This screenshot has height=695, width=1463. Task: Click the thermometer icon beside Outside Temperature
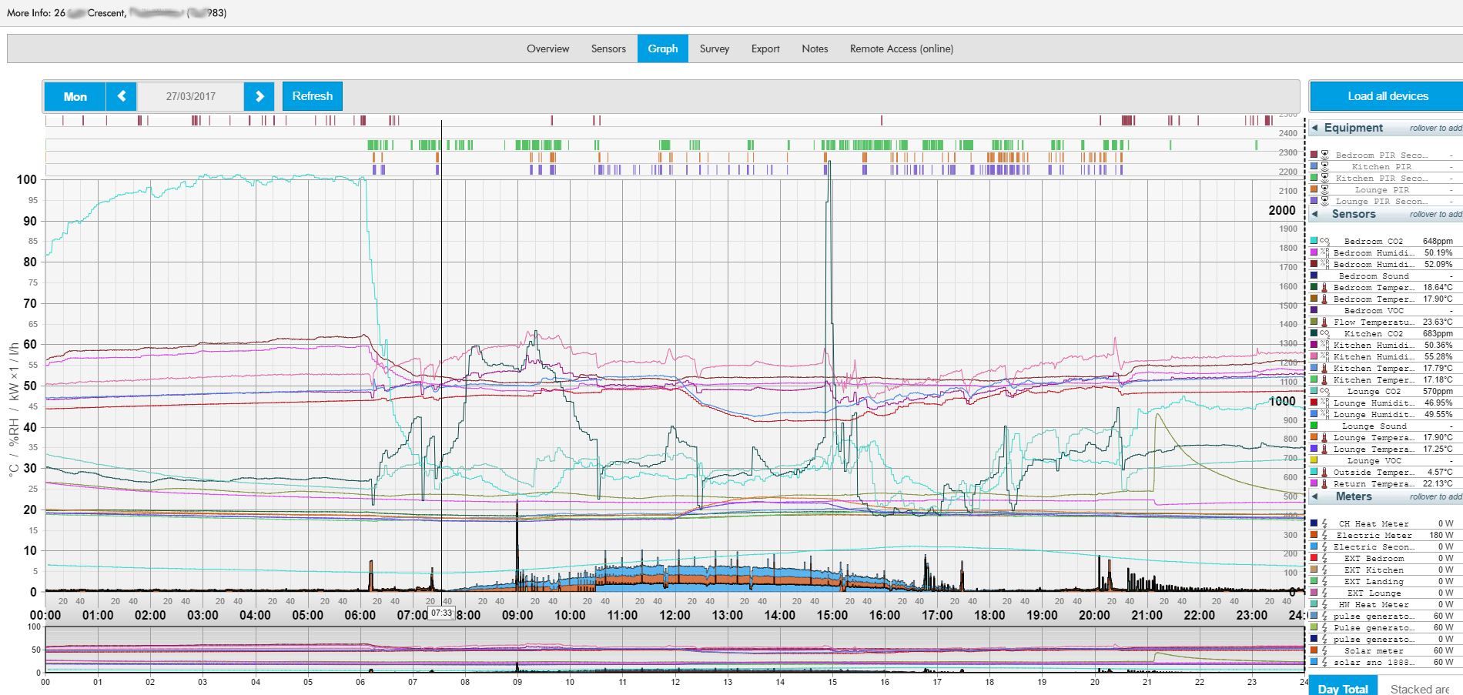tap(1325, 472)
